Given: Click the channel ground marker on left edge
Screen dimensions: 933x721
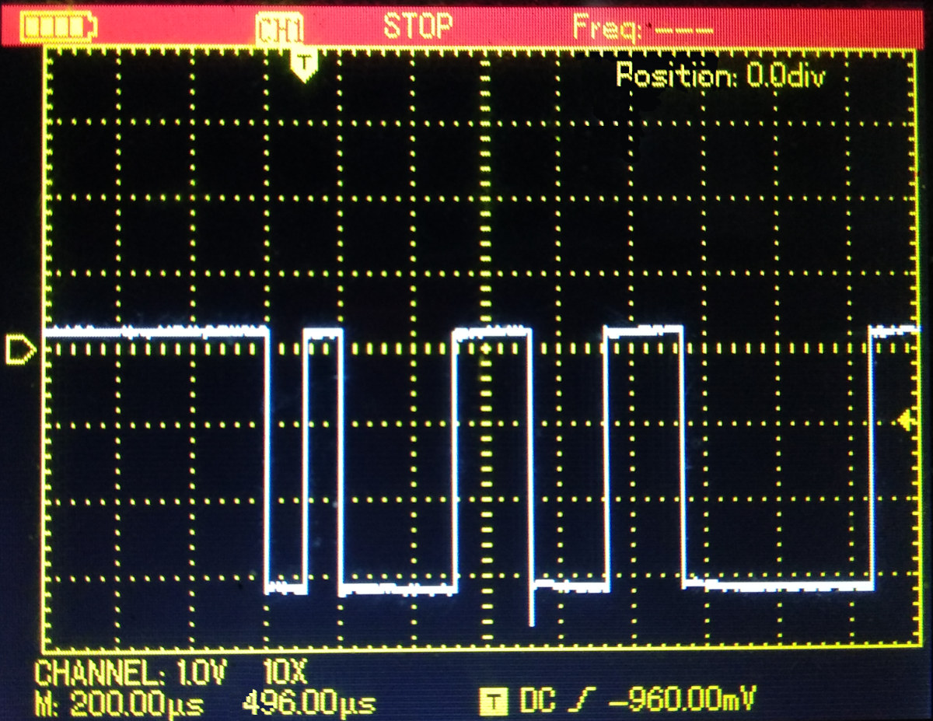Looking at the screenshot, I should [x=19, y=349].
